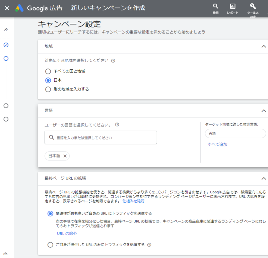Open URL の除外 link
The width and height of the screenshot is (268, 258).
[x=67, y=234]
